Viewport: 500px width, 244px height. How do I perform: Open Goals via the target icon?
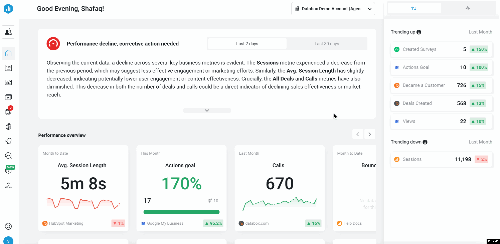click(x=8, y=126)
